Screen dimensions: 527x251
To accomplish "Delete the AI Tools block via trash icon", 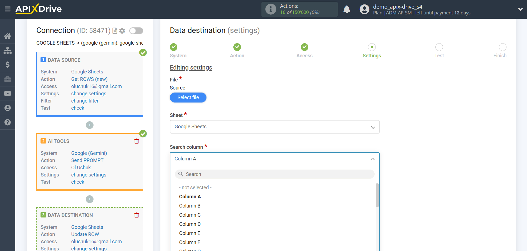I will [136, 141].
